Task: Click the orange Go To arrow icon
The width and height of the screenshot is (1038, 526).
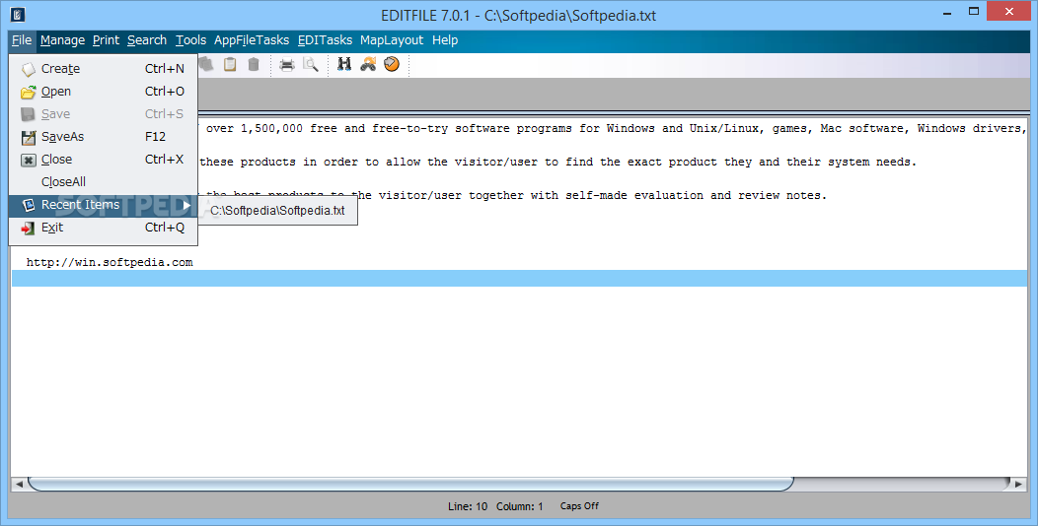Action: [x=392, y=64]
